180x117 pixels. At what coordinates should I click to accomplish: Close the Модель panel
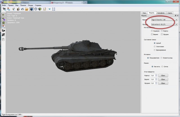(x=178, y=16)
